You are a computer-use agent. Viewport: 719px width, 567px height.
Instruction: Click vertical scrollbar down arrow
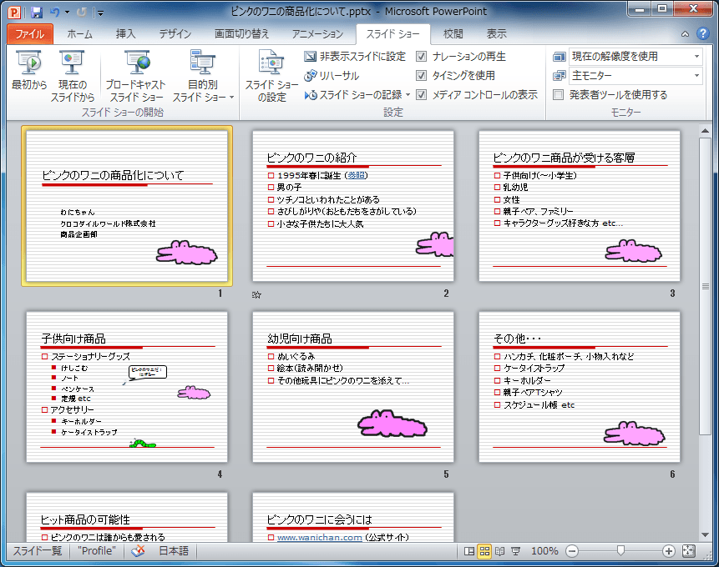pos(706,534)
